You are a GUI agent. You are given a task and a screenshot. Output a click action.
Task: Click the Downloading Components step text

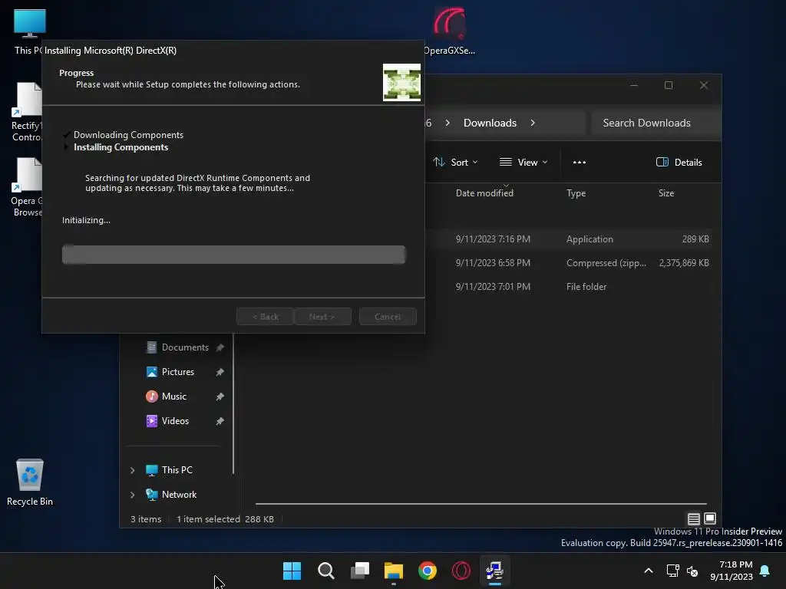128,135
